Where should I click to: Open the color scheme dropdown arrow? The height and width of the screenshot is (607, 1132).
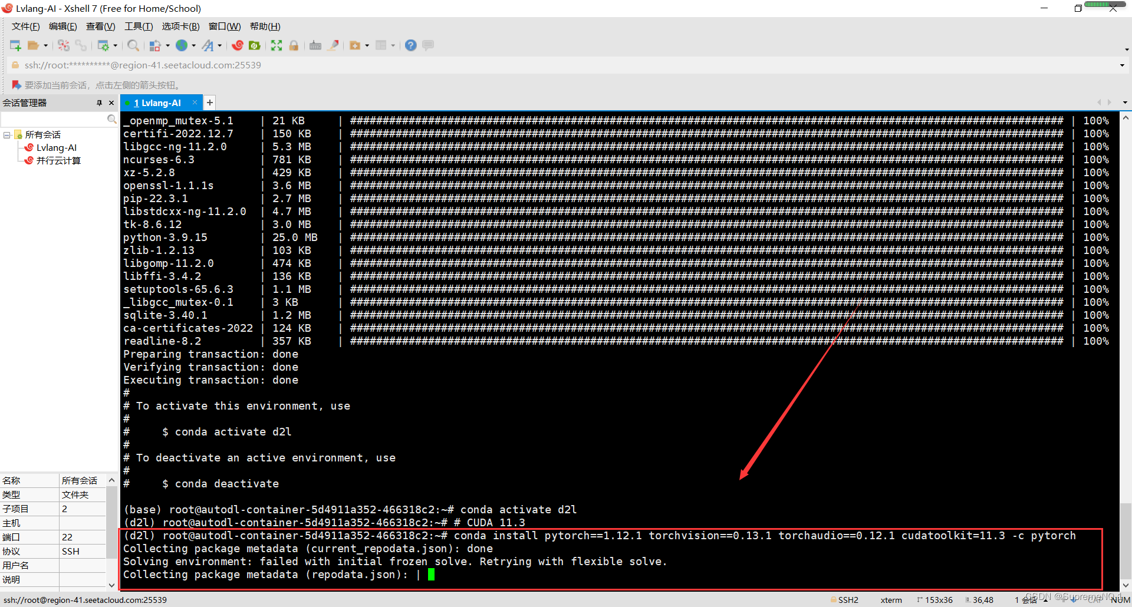(167, 45)
